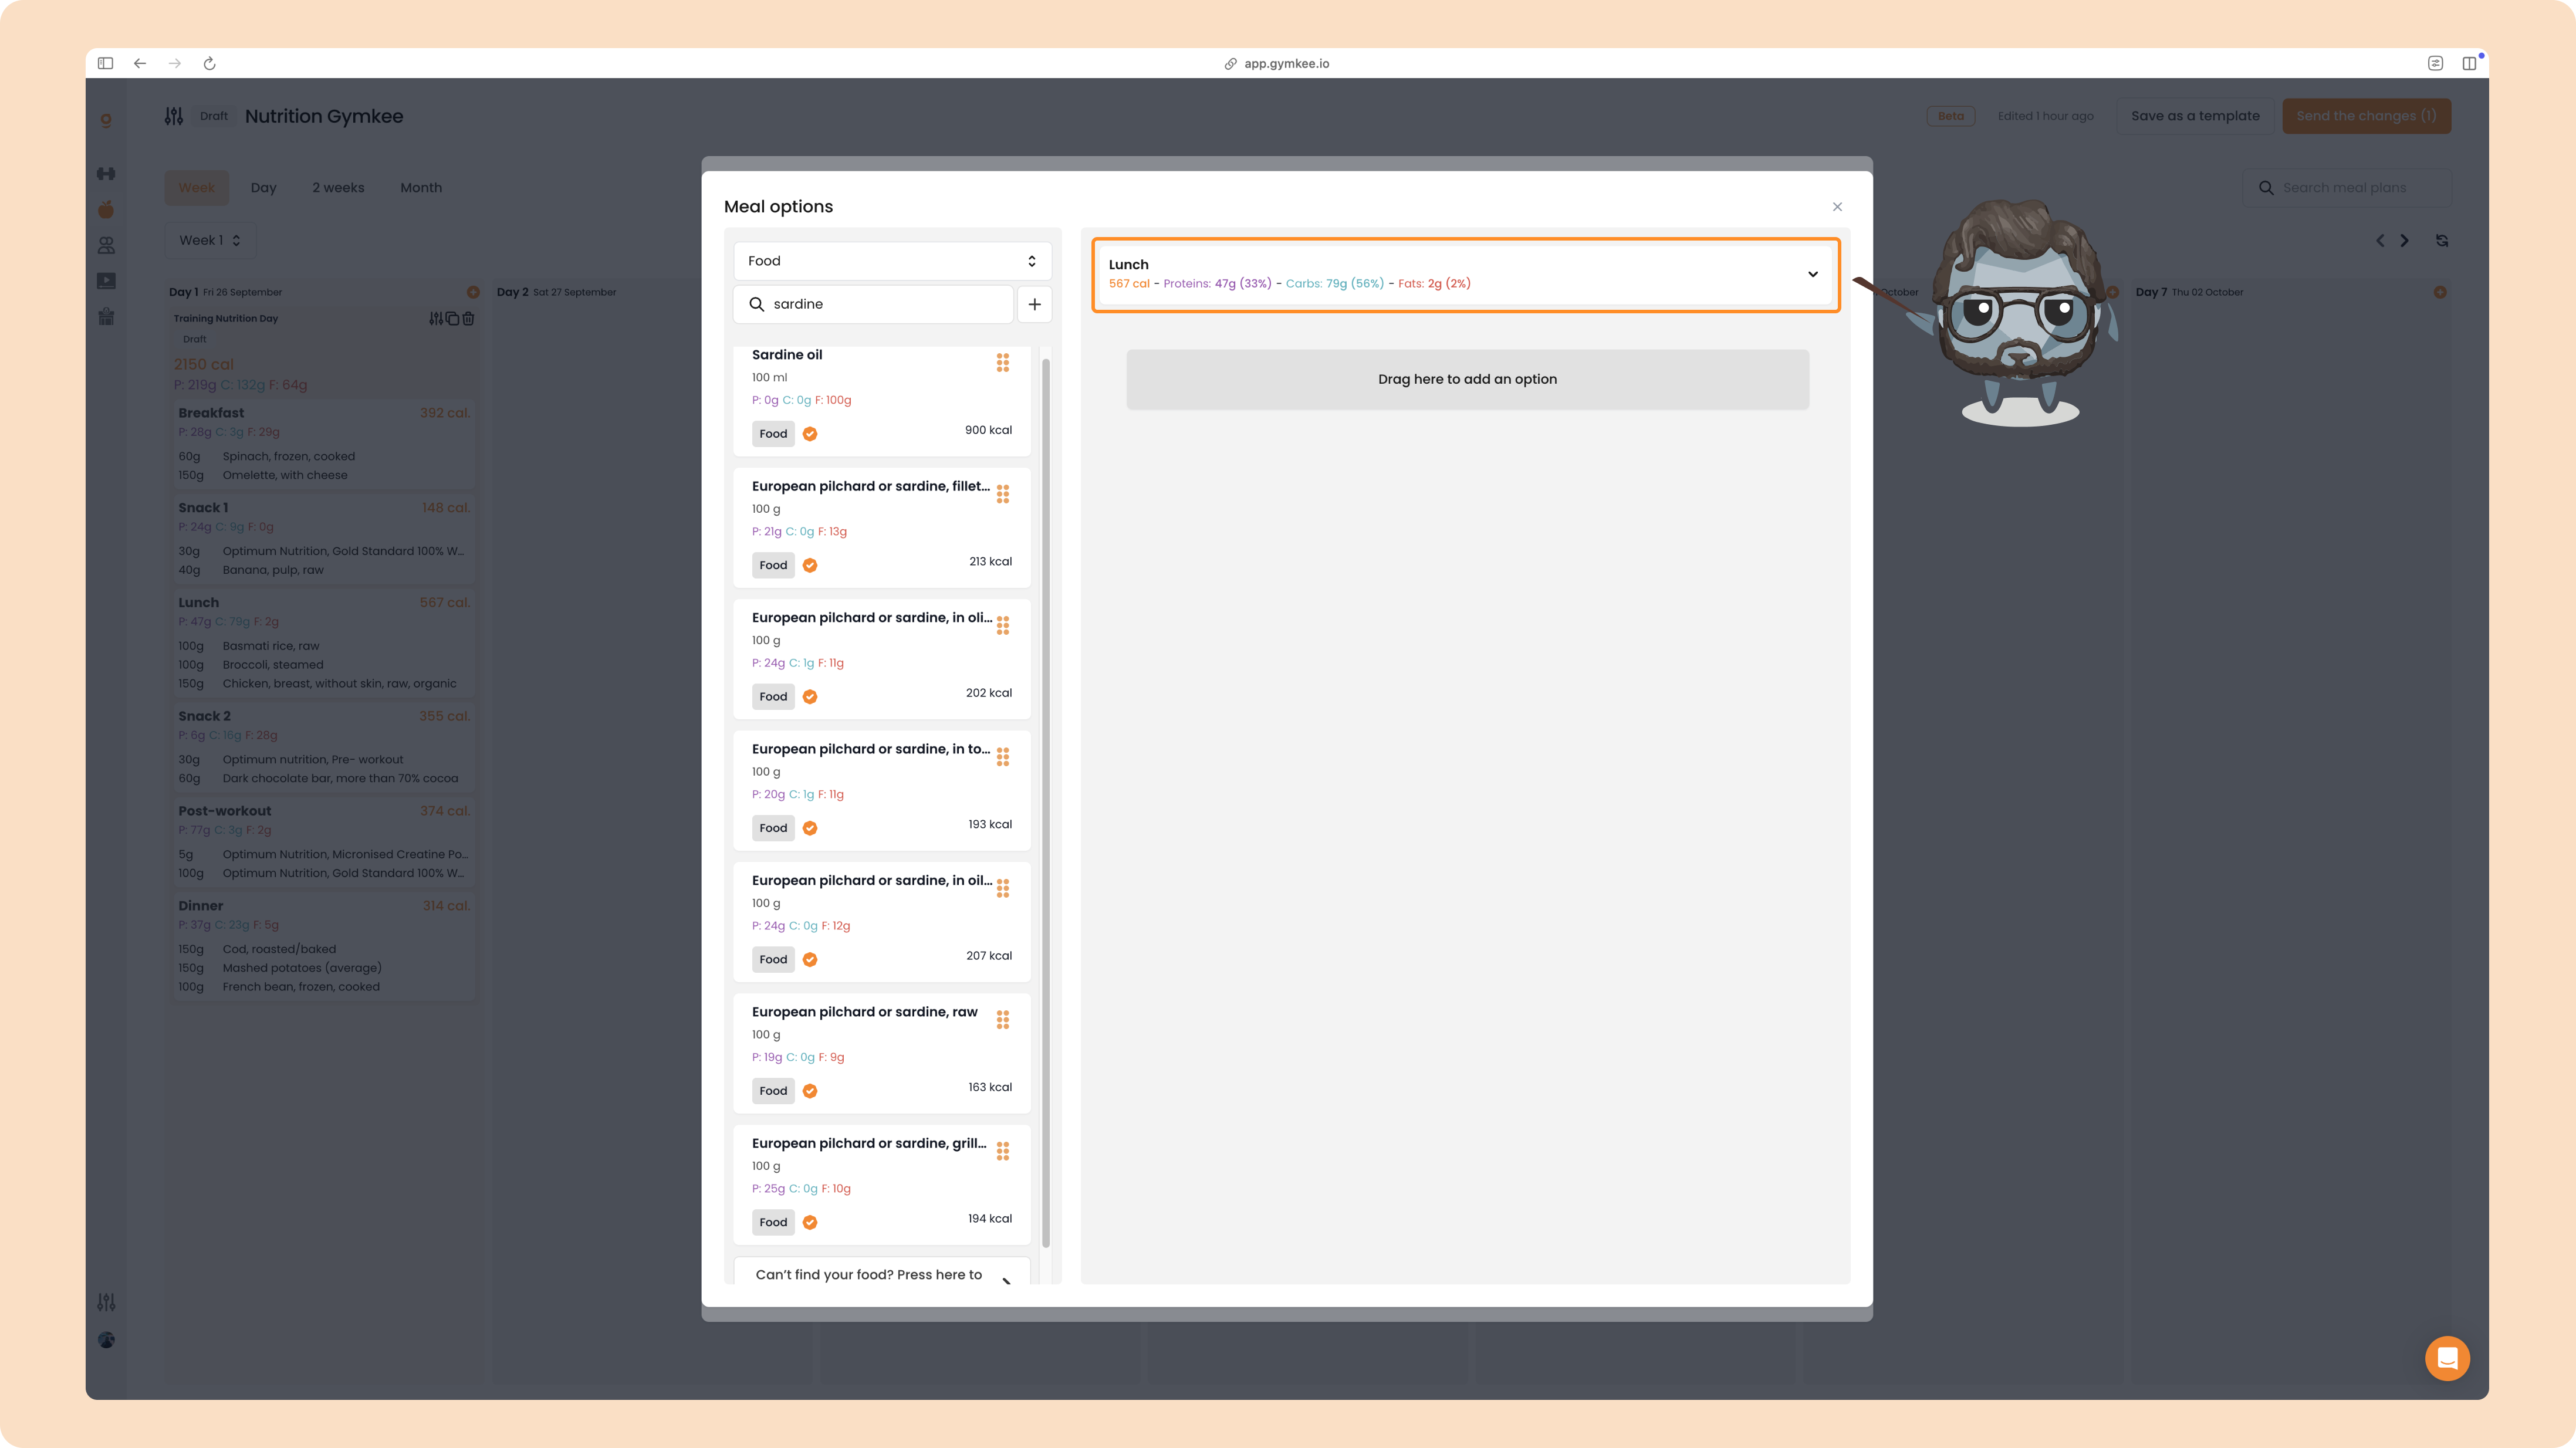This screenshot has width=2576, height=1448.
Task: Open the chat support bubble
Action: 2447,1358
